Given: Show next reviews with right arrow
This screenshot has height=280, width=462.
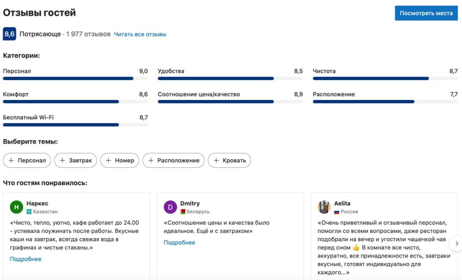Looking at the screenshot, I should click(456, 243).
